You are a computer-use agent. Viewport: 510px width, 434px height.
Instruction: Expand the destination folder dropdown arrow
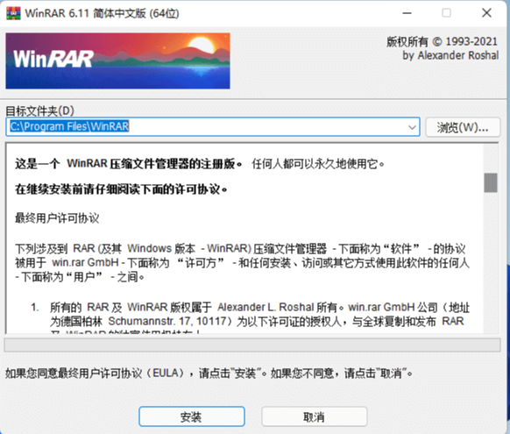[412, 127]
